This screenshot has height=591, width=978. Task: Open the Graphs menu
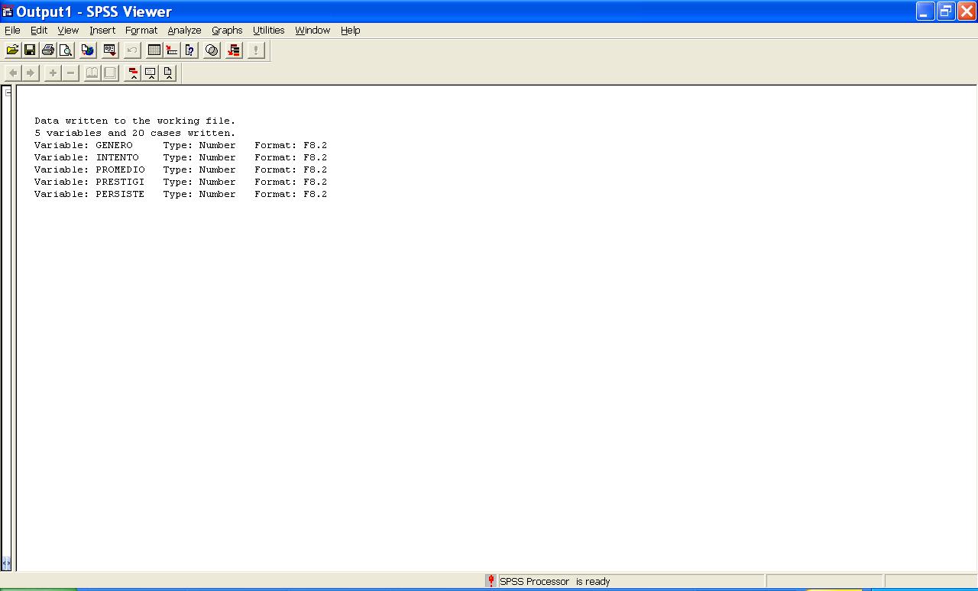[x=227, y=31]
